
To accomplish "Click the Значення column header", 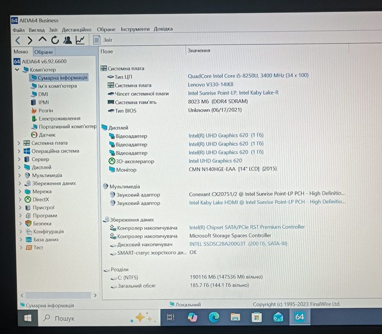I will pos(199,51).
